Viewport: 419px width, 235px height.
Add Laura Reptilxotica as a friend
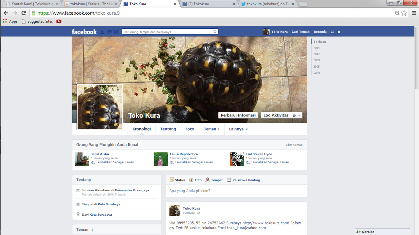pos(191,162)
